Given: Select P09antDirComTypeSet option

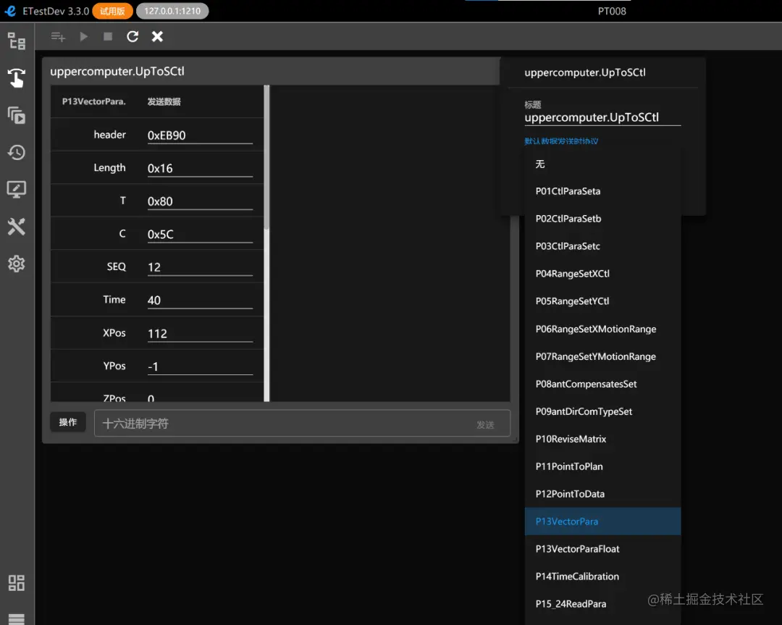Looking at the screenshot, I should pos(602,411).
